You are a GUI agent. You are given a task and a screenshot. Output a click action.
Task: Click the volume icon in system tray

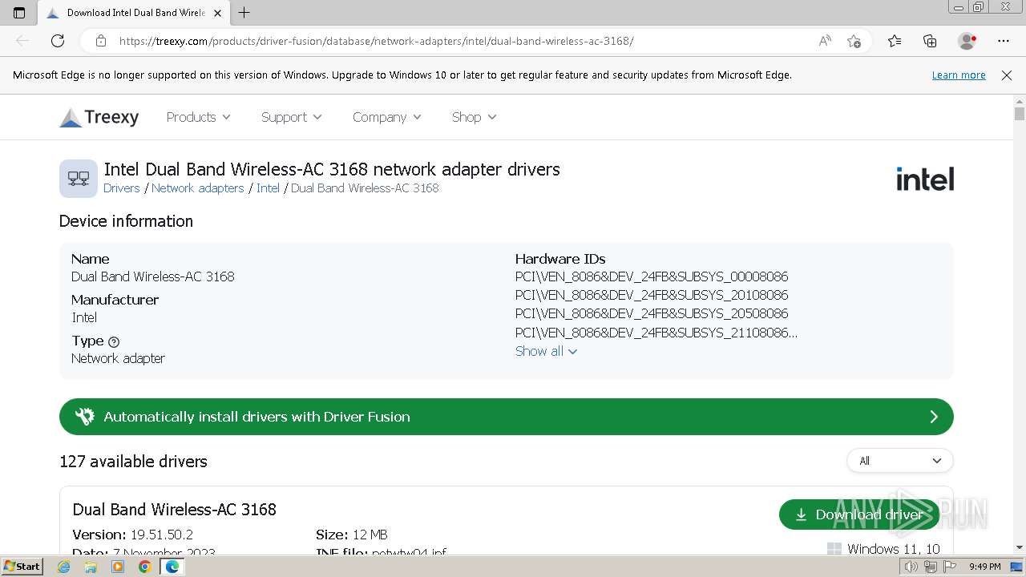tap(911, 567)
